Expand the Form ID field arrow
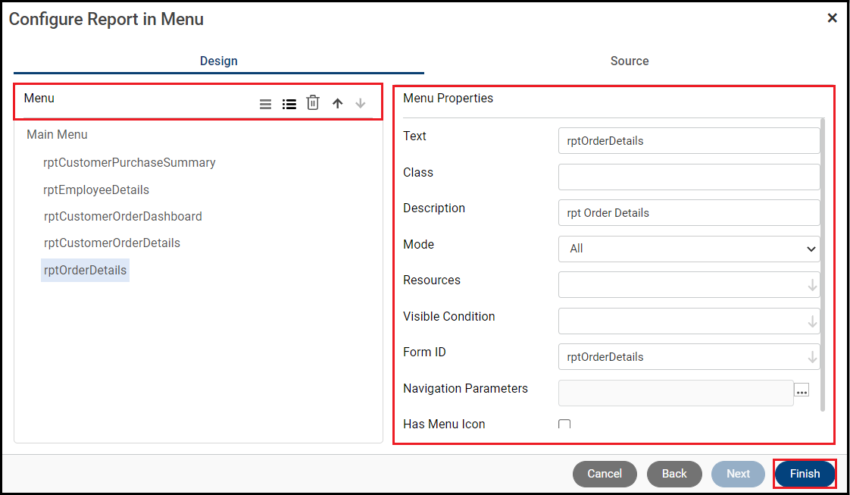The width and height of the screenshot is (850, 495). click(x=812, y=357)
